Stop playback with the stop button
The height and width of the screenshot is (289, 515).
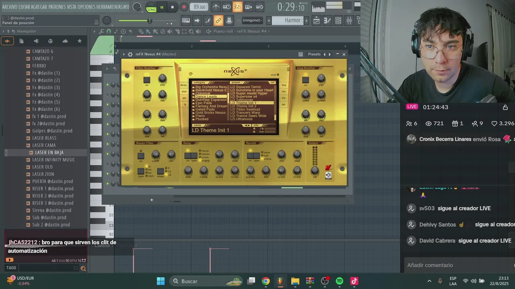point(172,7)
